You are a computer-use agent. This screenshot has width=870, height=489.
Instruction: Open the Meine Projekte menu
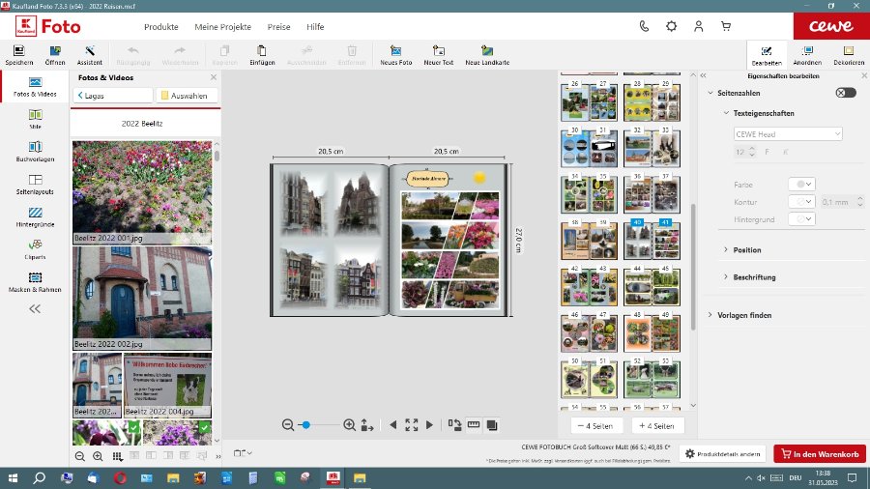222,27
